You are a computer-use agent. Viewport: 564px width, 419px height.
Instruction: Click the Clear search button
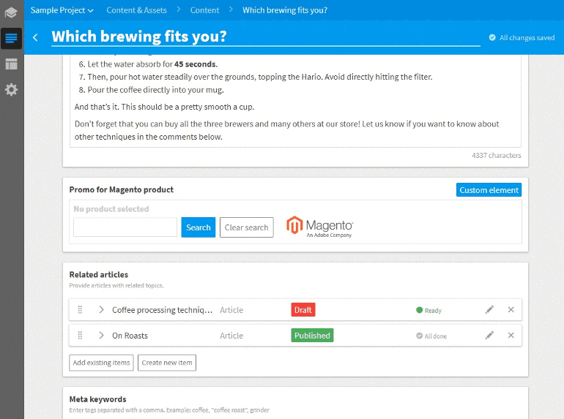(x=246, y=227)
